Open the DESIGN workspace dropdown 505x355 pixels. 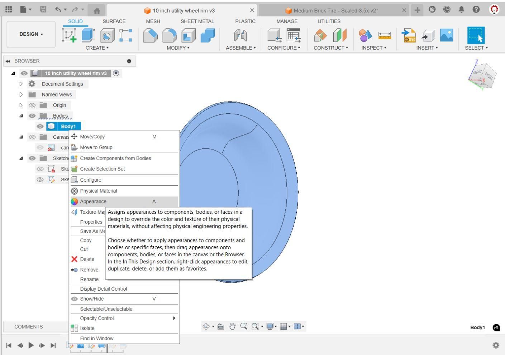tap(31, 34)
